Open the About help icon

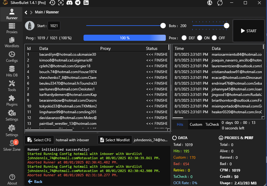[12, 179]
